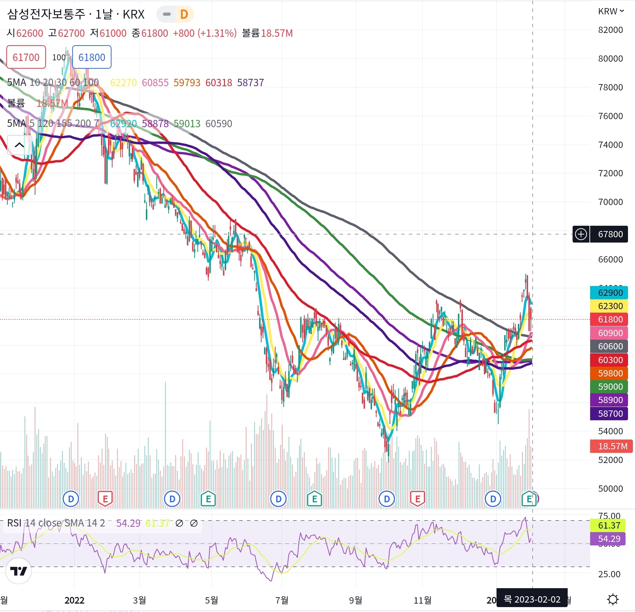
Task: Tap the dark purple 58700 price label
Action: click(x=609, y=414)
